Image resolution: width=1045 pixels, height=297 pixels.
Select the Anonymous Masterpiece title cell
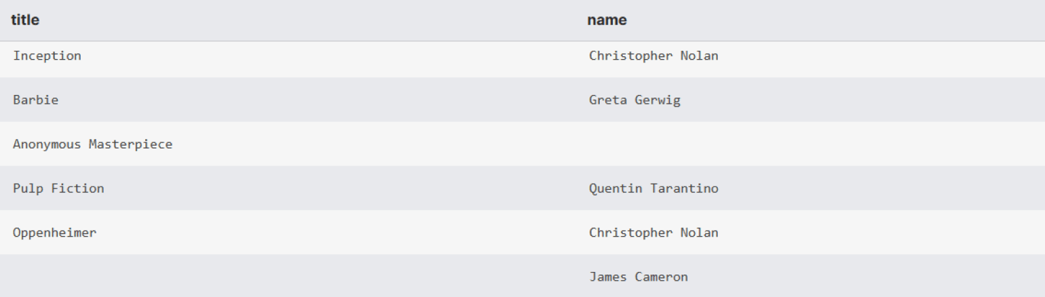coord(93,144)
